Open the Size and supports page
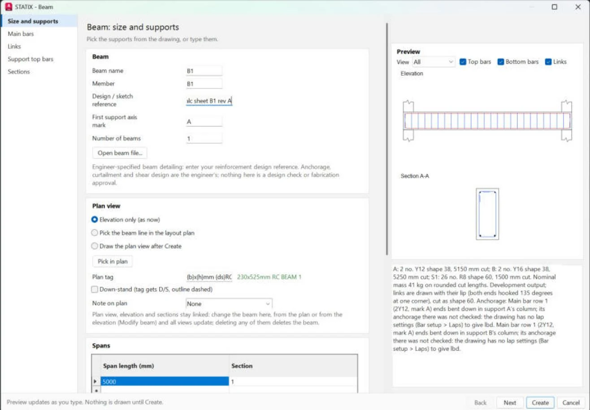The image size is (590, 410). [39, 21]
